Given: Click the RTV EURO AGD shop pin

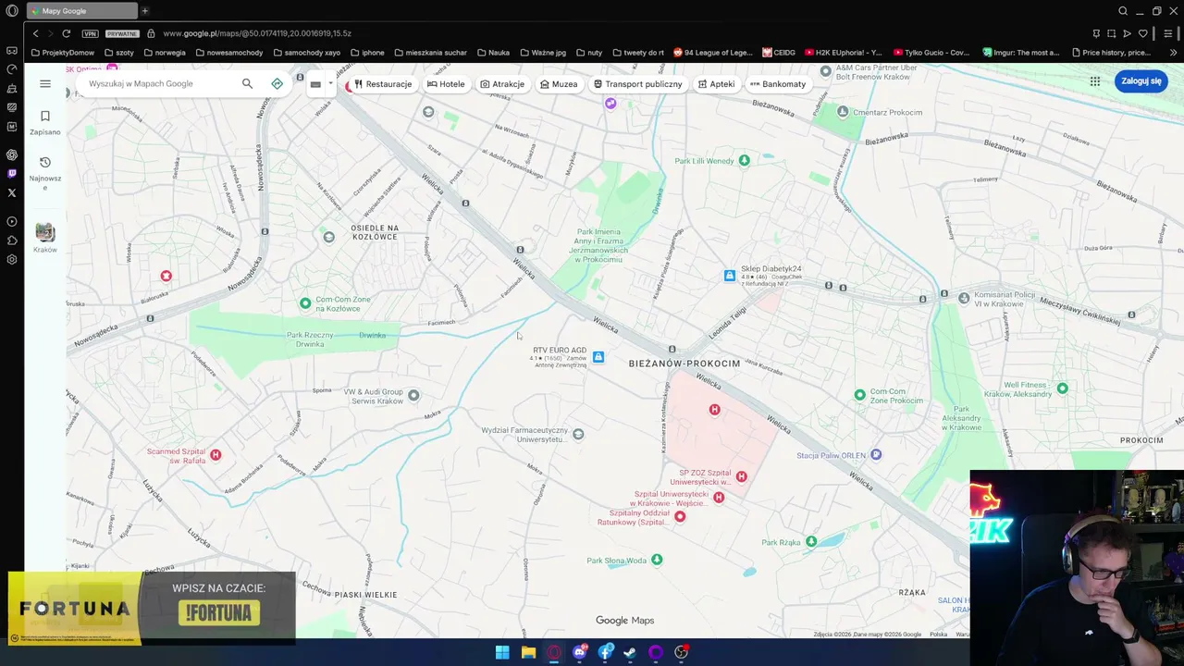Looking at the screenshot, I should point(598,357).
